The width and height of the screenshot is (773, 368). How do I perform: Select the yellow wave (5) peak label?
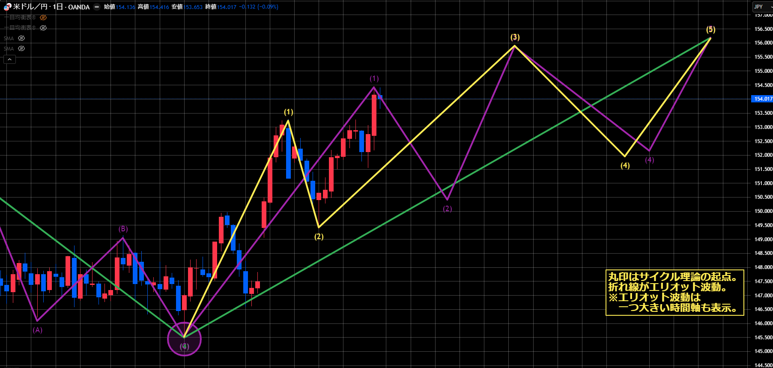click(710, 30)
